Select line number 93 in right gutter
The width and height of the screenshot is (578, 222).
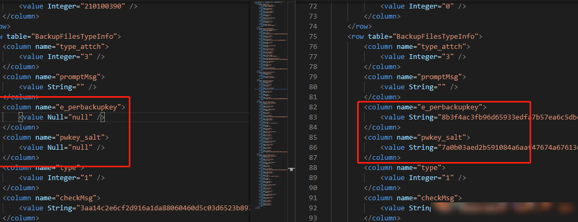(x=313, y=218)
